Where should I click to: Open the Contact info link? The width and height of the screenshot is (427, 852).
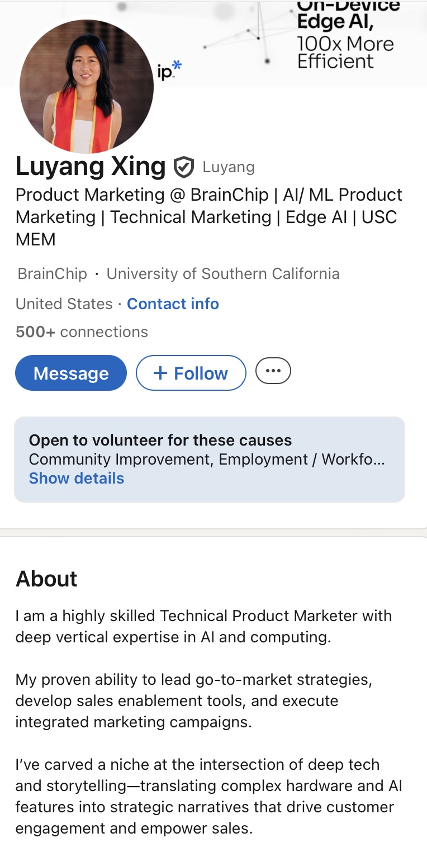tap(173, 304)
